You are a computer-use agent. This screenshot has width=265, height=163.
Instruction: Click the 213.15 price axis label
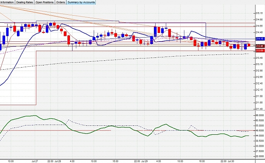pyautogui.click(x=259, y=64)
